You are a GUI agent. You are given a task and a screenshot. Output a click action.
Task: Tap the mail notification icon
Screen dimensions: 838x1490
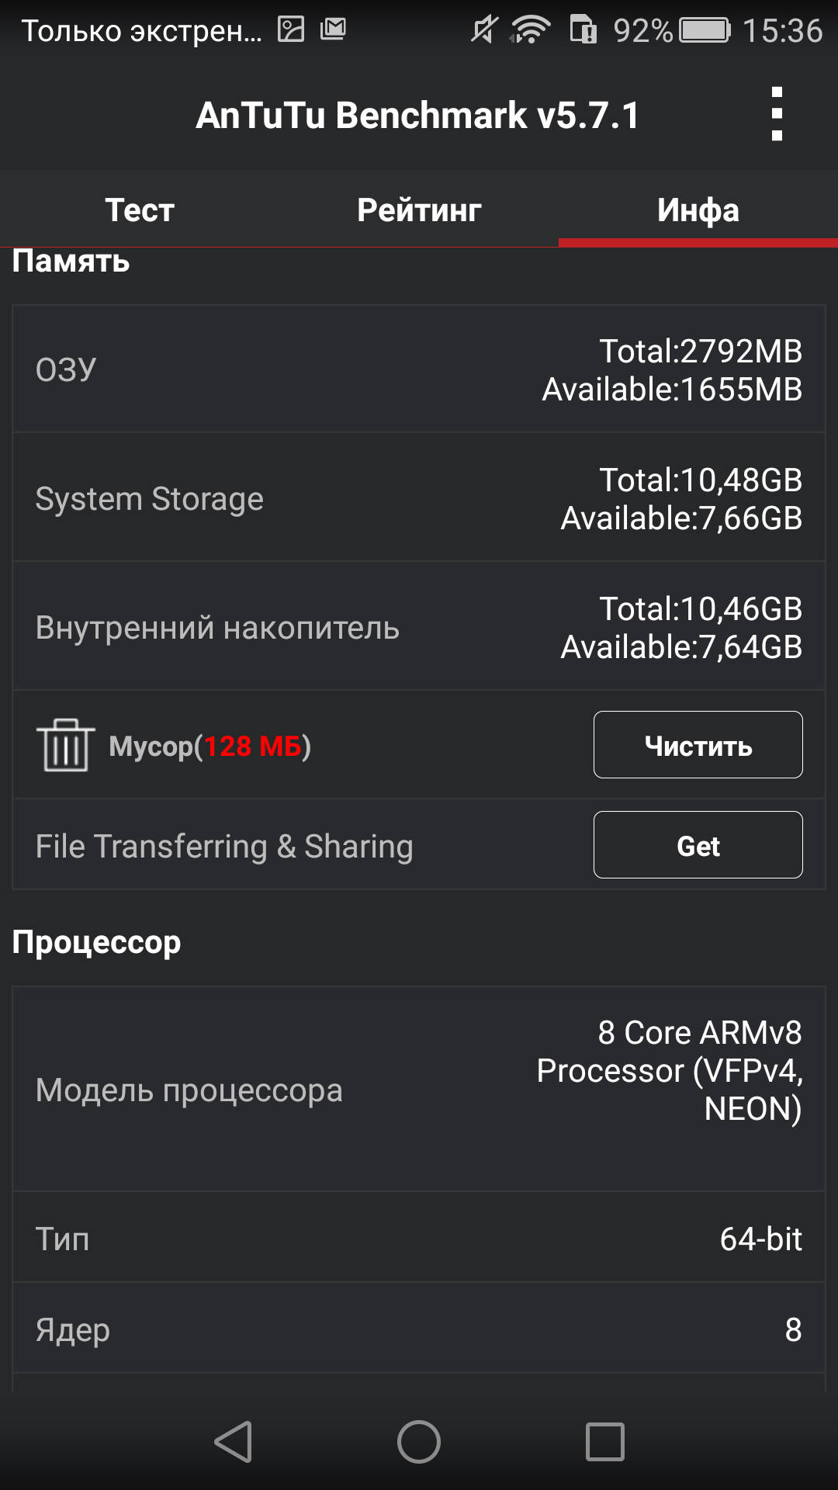[x=333, y=29]
